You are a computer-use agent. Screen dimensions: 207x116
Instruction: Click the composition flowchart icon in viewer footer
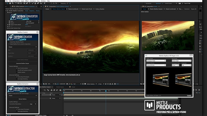click(112, 84)
